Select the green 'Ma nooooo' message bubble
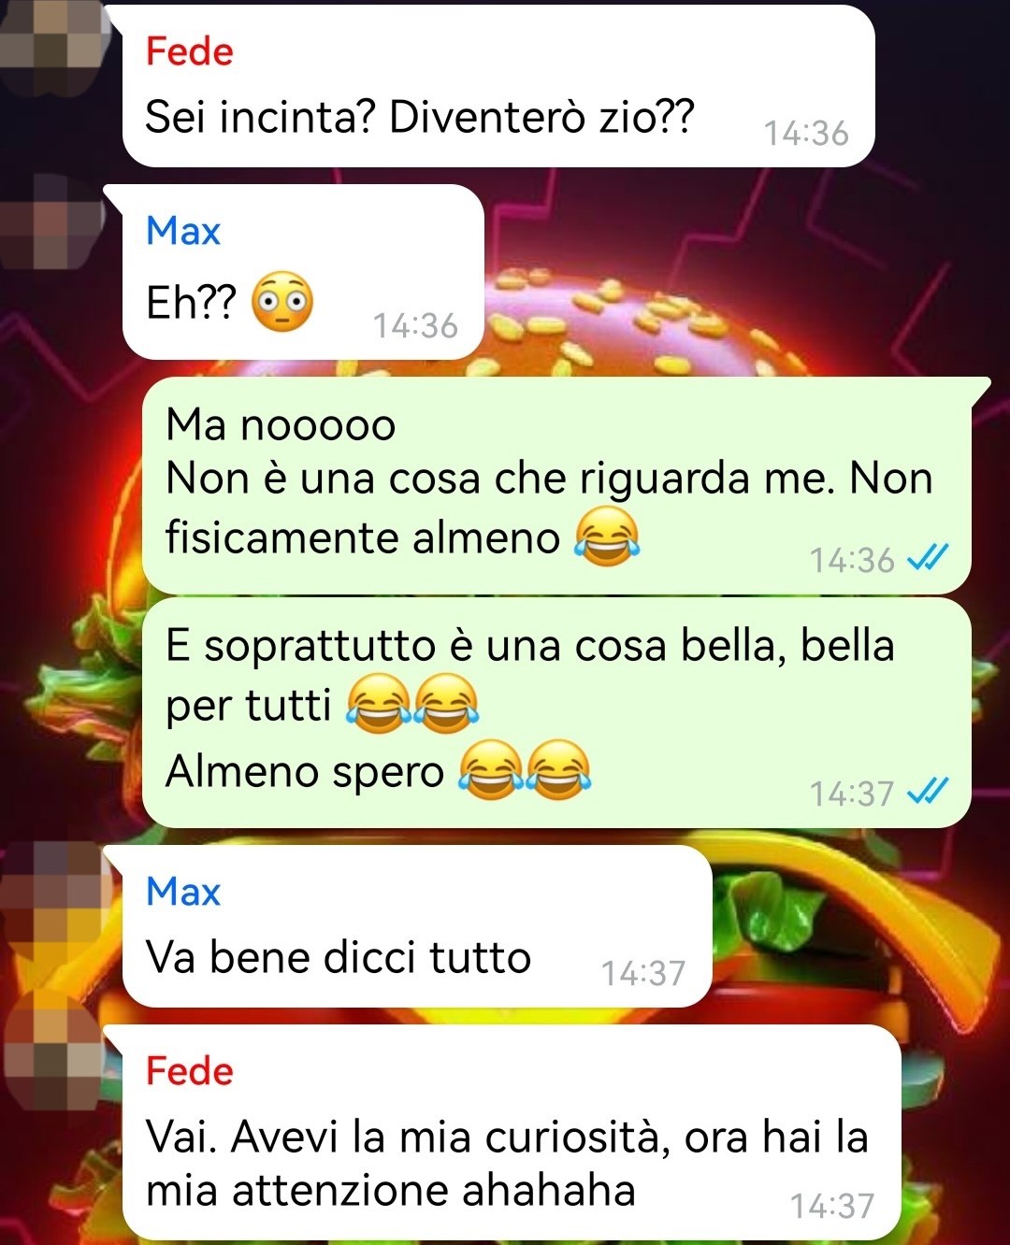1010x1245 pixels. [557, 485]
